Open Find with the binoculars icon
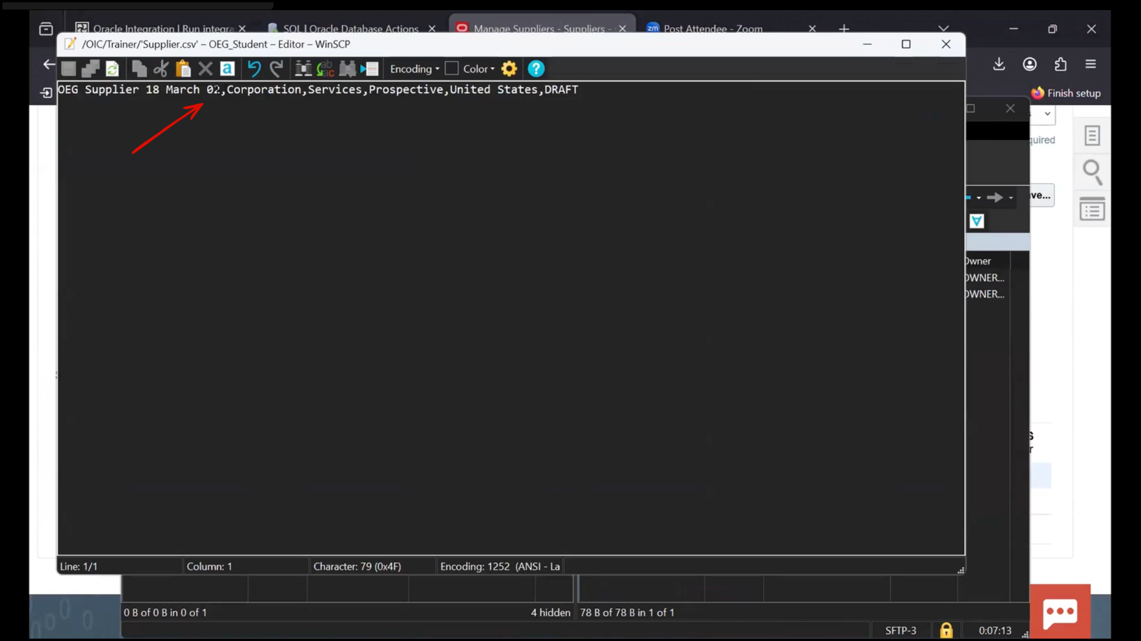Screen dimensions: 1141x641 tap(303, 69)
